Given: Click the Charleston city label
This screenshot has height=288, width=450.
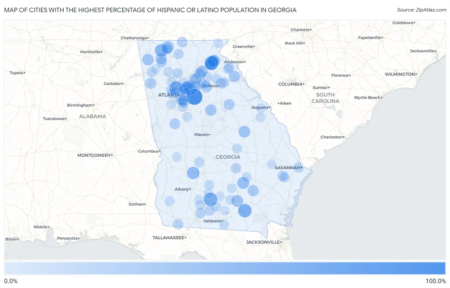Looking at the screenshot, I should [x=332, y=137].
